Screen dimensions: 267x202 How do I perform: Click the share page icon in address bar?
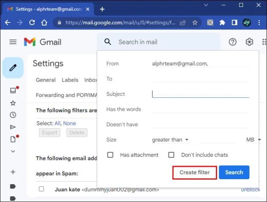click(183, 22)
